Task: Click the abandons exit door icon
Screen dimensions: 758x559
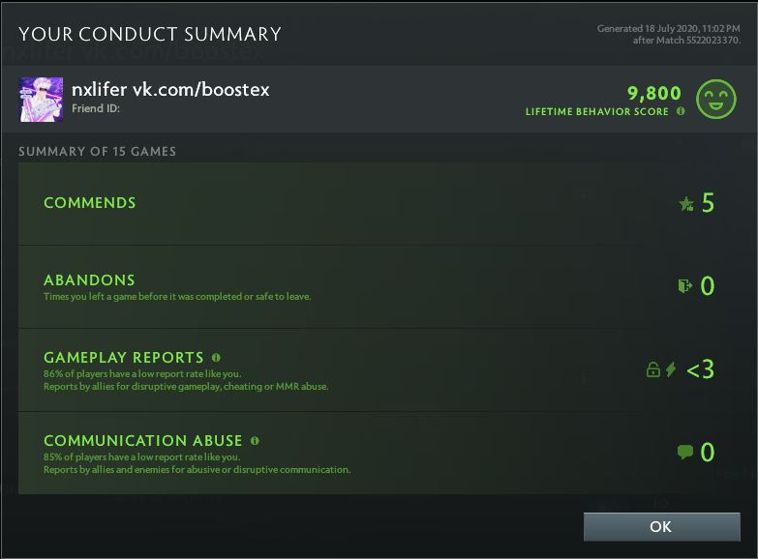Action: point(685,286)
